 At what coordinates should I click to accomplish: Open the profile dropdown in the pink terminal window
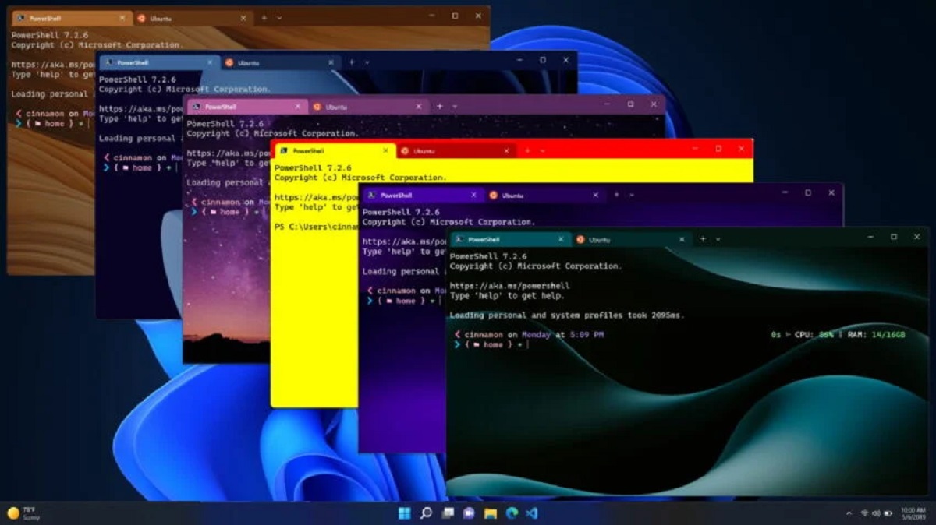coord(455,106)
